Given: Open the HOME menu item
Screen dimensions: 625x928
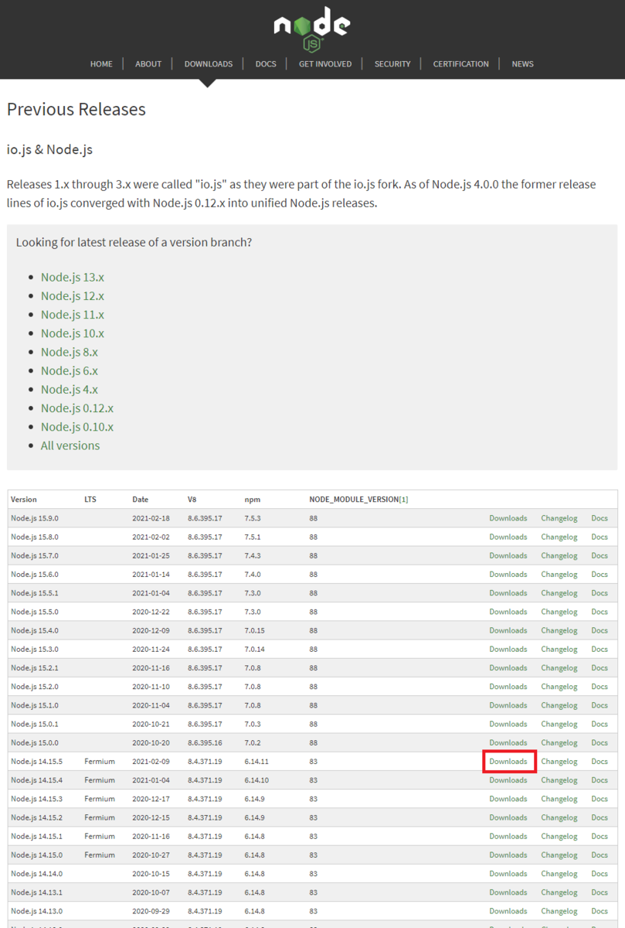Looking at the screenshot, I should [101, 64].
